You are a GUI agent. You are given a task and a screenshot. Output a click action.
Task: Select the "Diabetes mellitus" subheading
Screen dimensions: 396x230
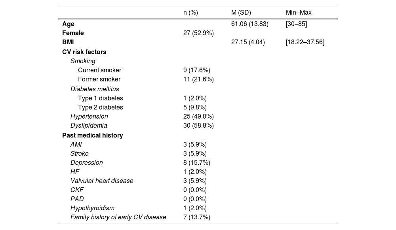pyautogui.click(x=95, y=89)
